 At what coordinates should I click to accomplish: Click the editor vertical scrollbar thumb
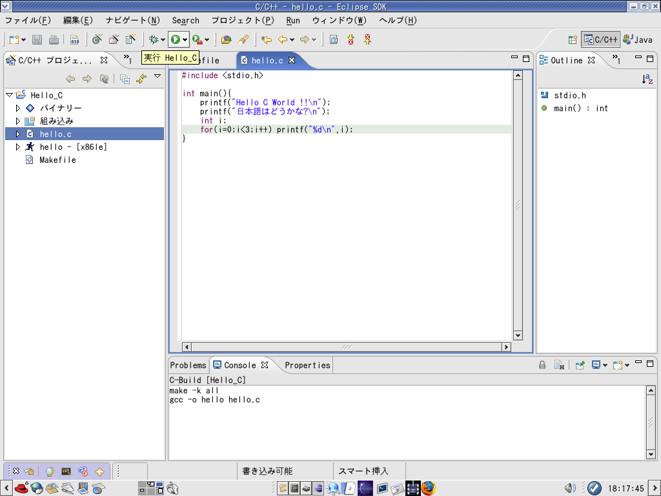coord(518,205)
